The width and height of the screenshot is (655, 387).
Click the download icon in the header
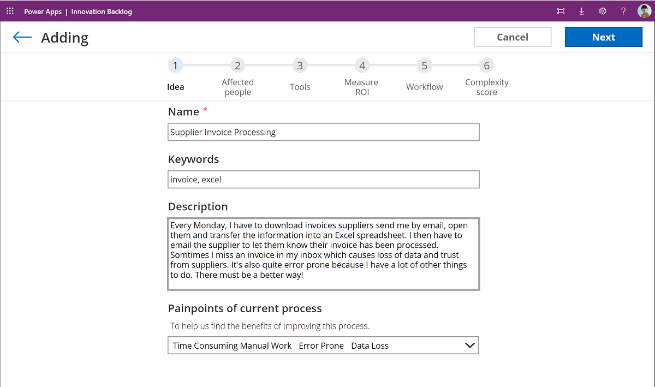click(581, 10)
